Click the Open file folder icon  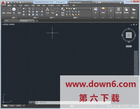(x=11, y=2)
